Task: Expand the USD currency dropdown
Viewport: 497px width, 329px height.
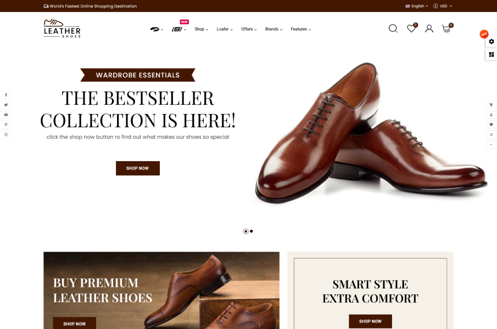Action: (443, 6)
